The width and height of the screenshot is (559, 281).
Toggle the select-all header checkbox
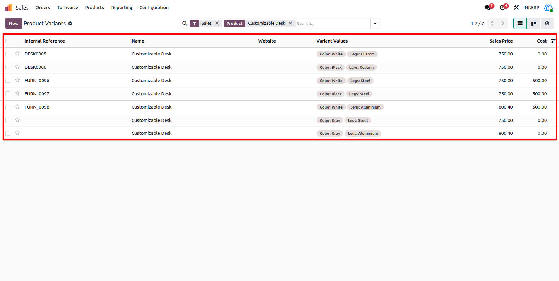click(8, 41)
